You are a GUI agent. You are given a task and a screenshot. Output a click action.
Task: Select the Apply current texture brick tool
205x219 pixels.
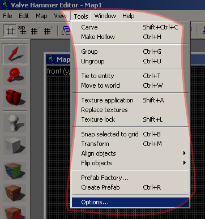[15, 193]
